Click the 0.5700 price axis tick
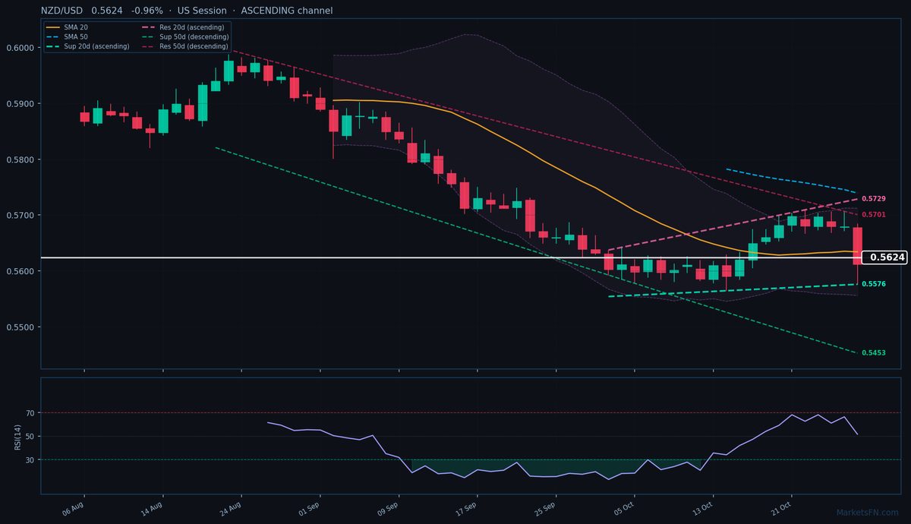This screenshot has height=524, width=911. point(22,216)
